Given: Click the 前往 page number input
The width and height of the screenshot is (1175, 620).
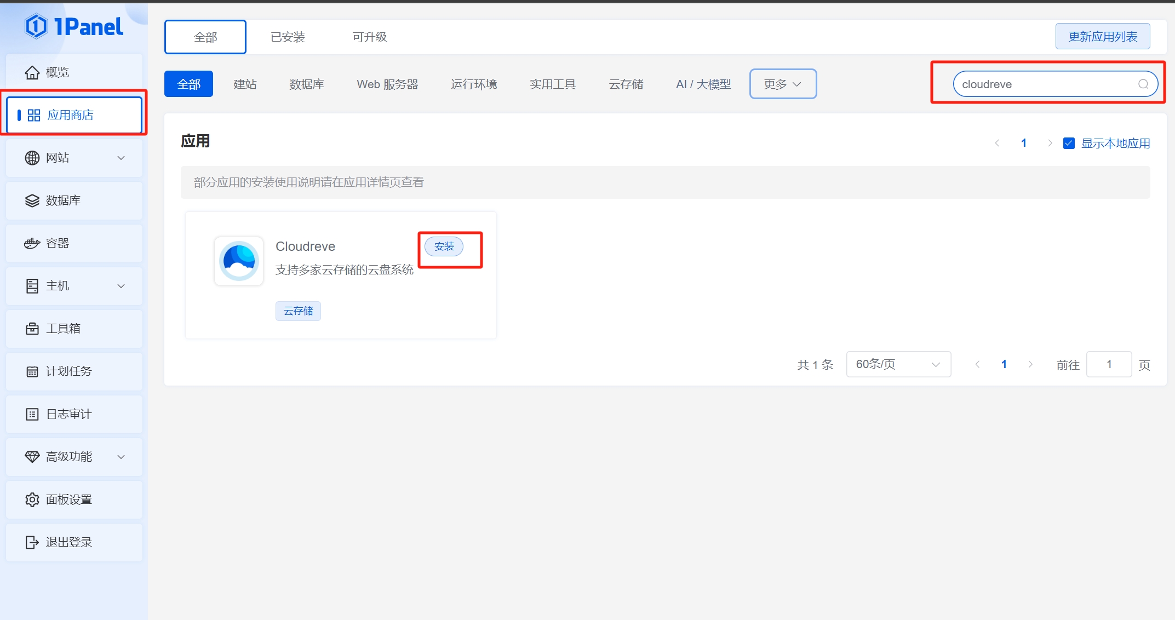Looking at the screenshot, I should click(x=1109, y=364).
